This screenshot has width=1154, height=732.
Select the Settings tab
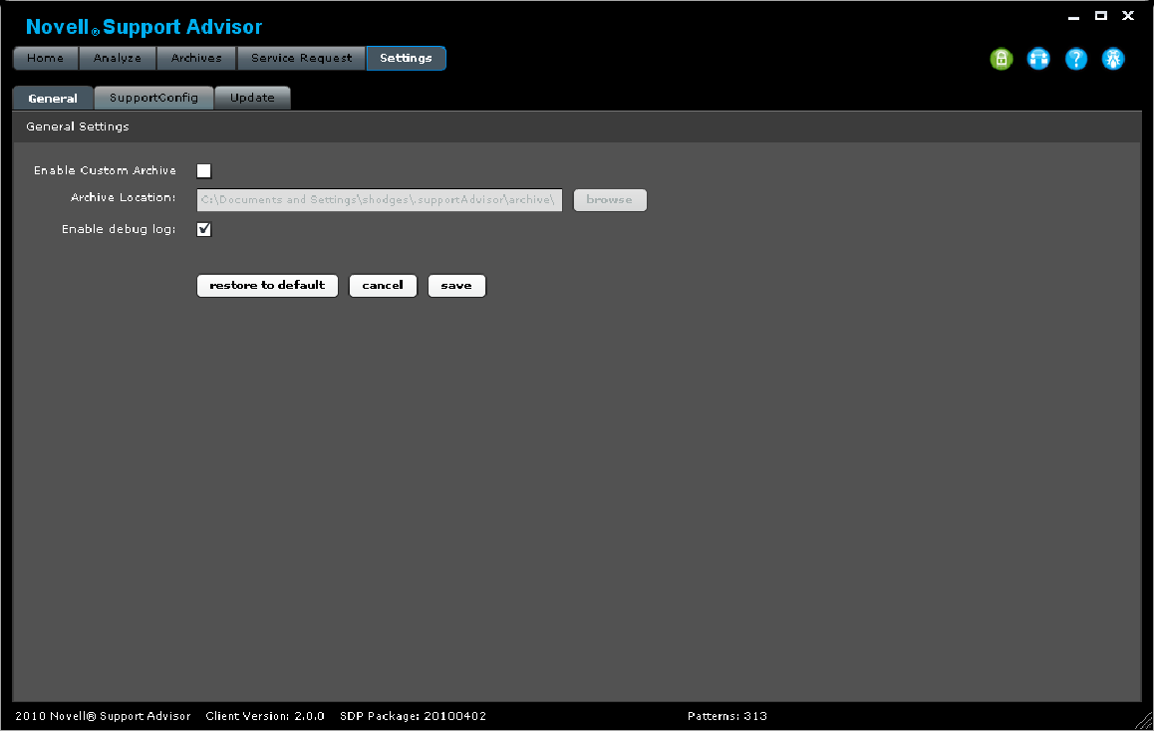tap(406, 58)
